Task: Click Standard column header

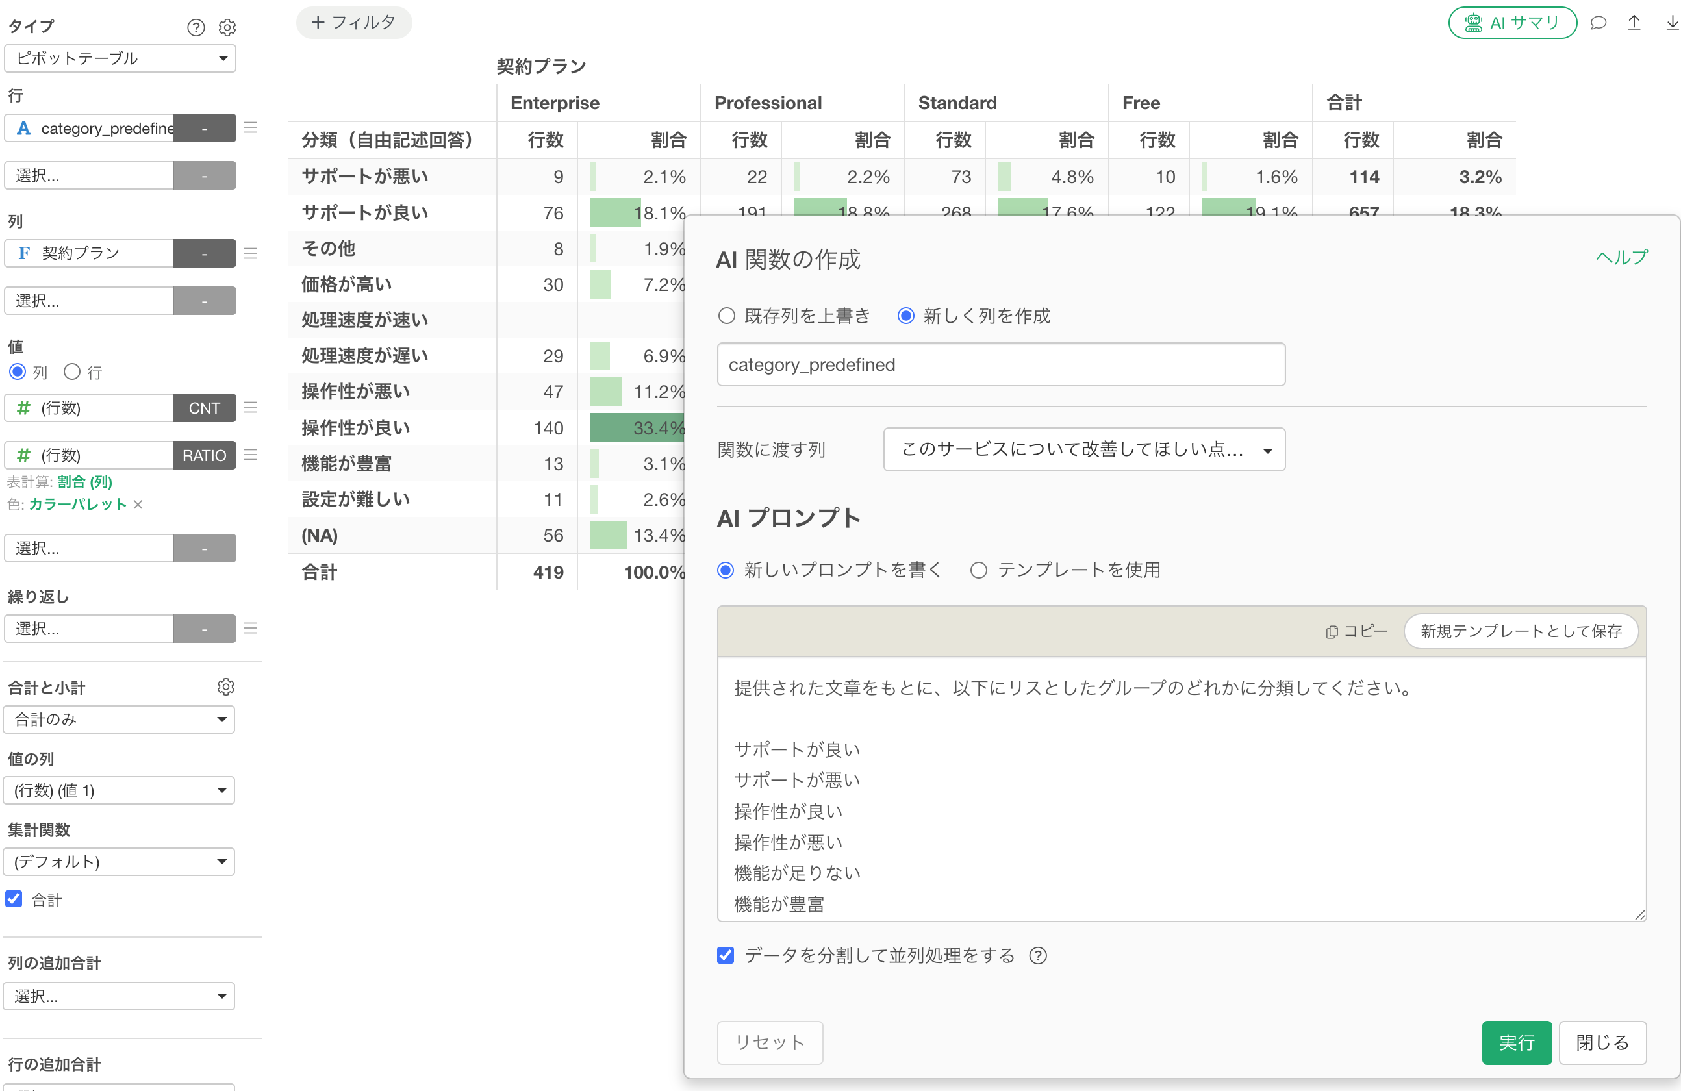Action: (x=957, y=103)
